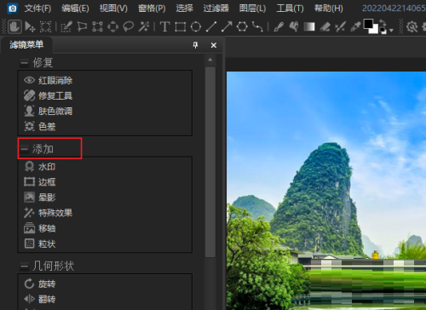Pick the Polygon shape tool
Viewport: 426px width, 310px height.
tap(242, 26)
